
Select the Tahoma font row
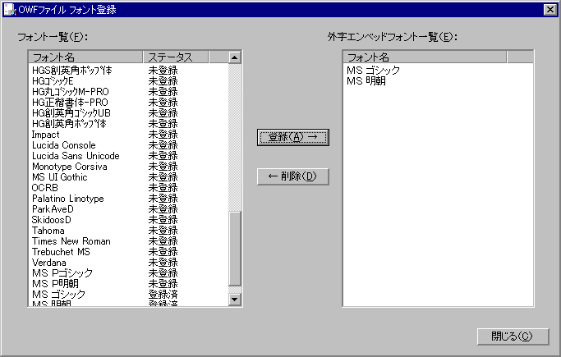[x=48, y=231]
